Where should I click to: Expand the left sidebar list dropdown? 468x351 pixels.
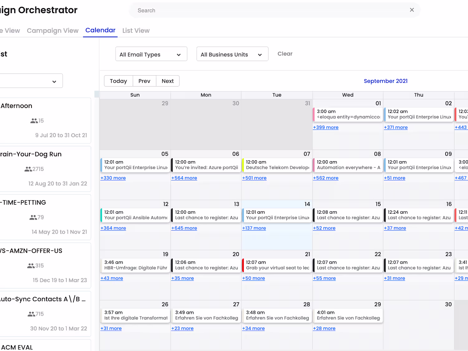click(x=31, y=81)
